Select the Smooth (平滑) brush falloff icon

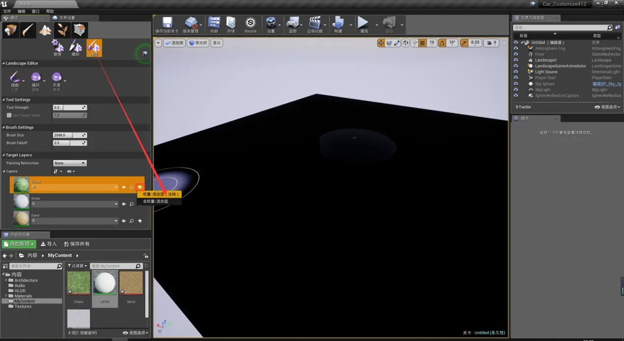click(57, 79)
